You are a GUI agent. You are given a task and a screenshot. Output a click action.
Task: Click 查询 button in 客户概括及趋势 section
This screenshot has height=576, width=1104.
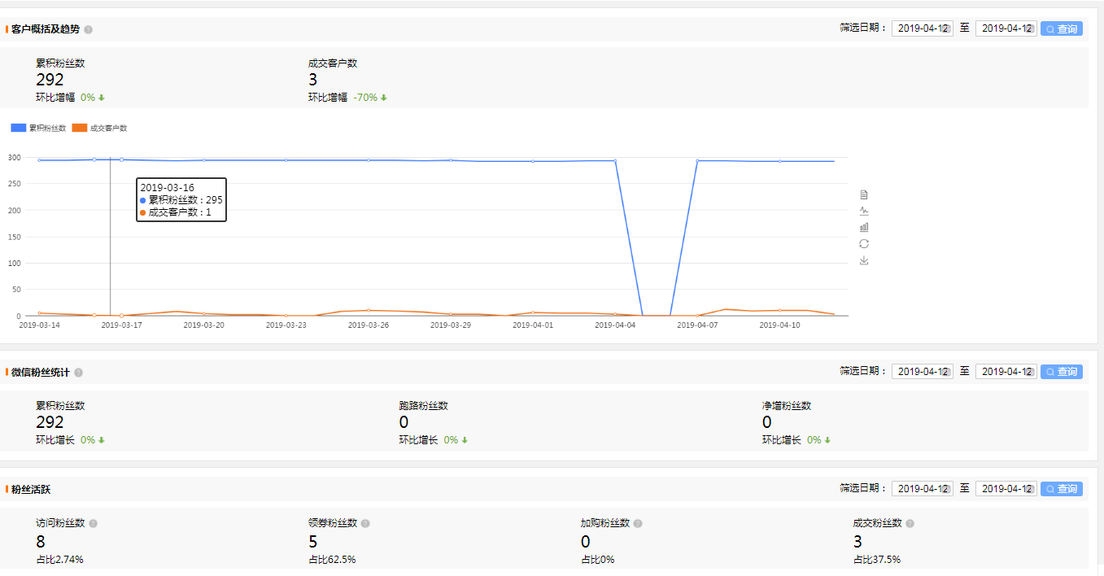click(x=1061, y=28)
